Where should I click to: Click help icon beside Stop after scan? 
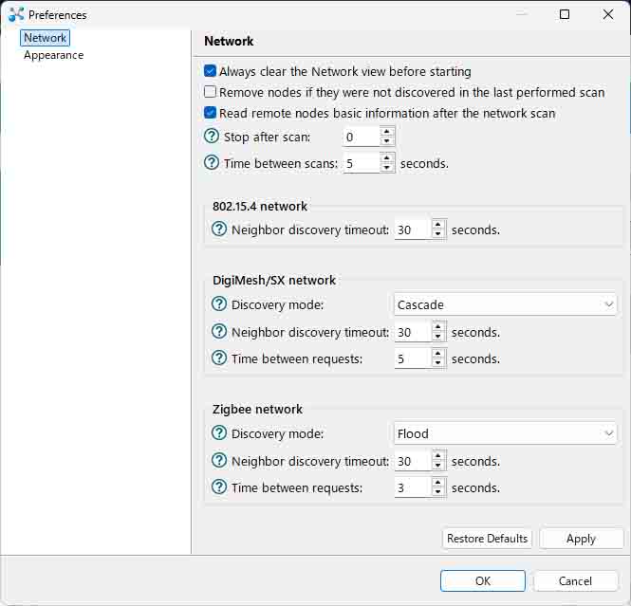(212, 137)
